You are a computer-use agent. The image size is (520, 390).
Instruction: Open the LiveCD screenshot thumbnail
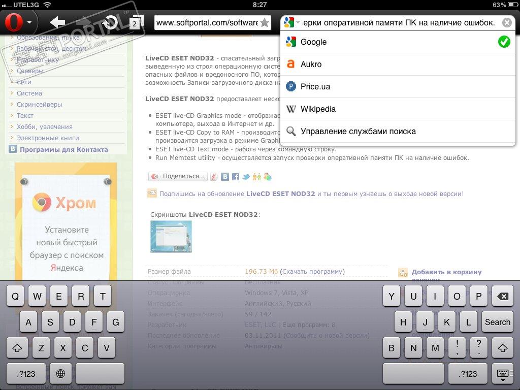pyautogui.click(x=171, y=237)
